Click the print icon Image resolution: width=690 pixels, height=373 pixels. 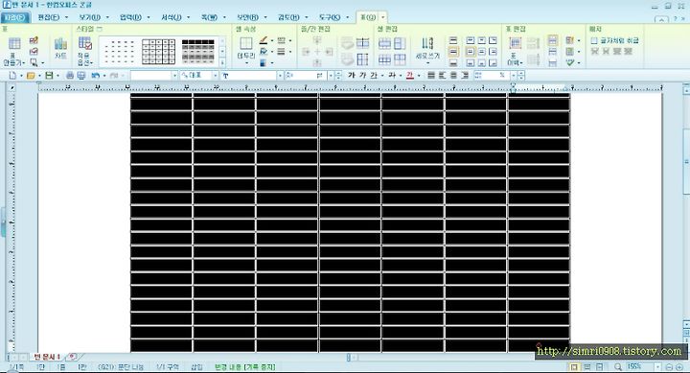(x=70, y=76)
